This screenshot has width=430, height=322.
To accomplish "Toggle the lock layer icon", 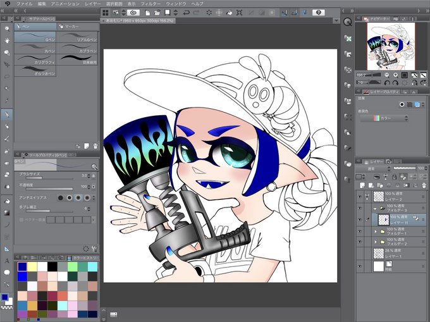I will [x=394, y=176].
